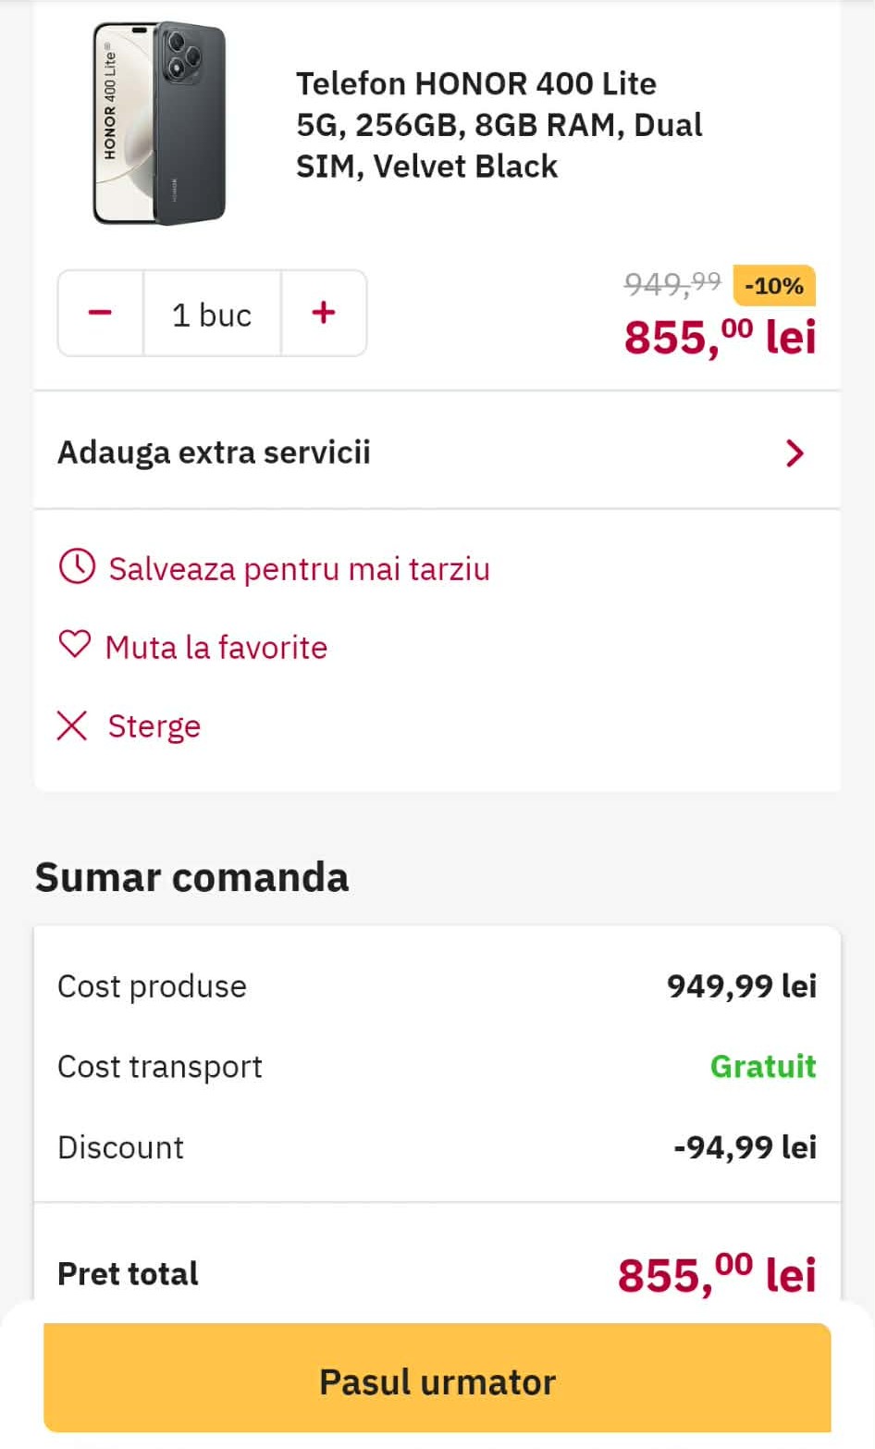Viewport: 875px width, 1449px height.
Task: Click the clock icon for saving later
Action: click(77, 566)
